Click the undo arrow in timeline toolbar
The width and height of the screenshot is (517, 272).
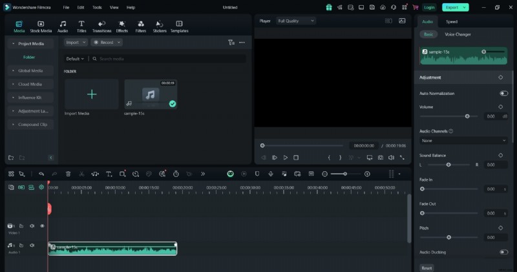point(41,174)
